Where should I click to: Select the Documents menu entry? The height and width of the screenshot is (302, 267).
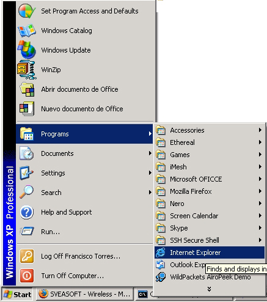point(84,153)
